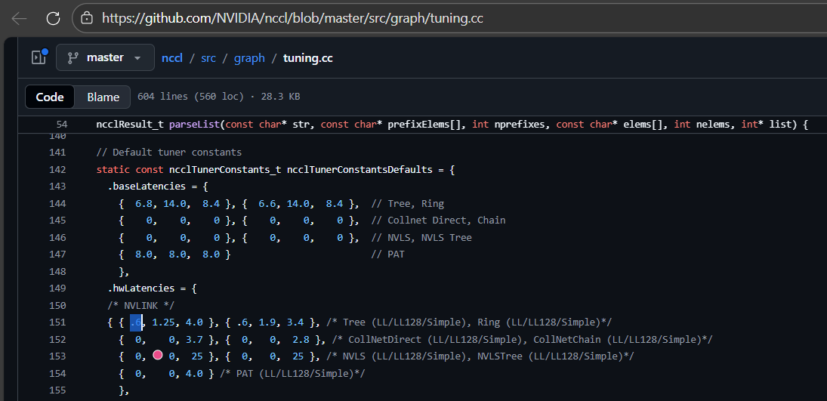Reload the page with the refresh icon
The height and width of the screenshot is (401, 827).
click(x=52, y=18)
